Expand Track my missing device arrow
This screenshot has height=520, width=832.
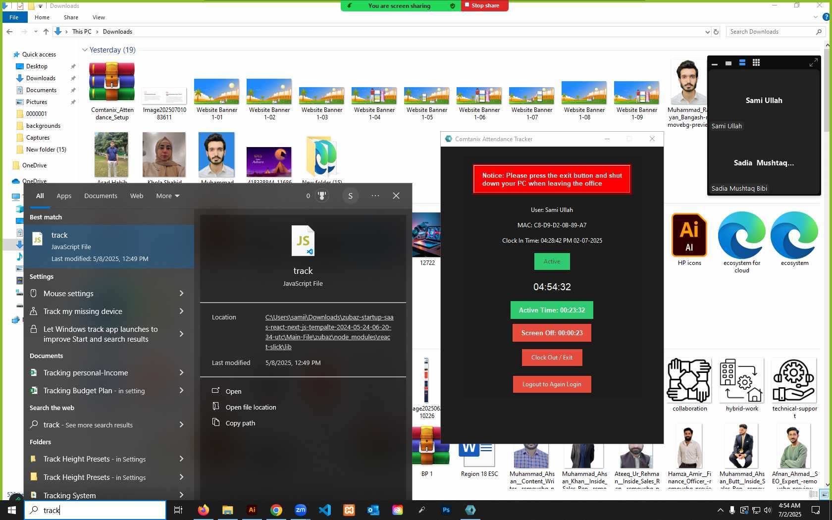pyautogui.click(x=181, y=312)
